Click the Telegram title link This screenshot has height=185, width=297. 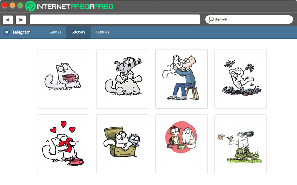[x=22, y=32]
